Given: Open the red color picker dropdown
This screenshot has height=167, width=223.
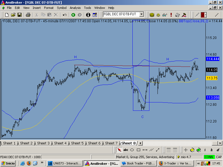Looking at the screenshot, I should [206, 15].
